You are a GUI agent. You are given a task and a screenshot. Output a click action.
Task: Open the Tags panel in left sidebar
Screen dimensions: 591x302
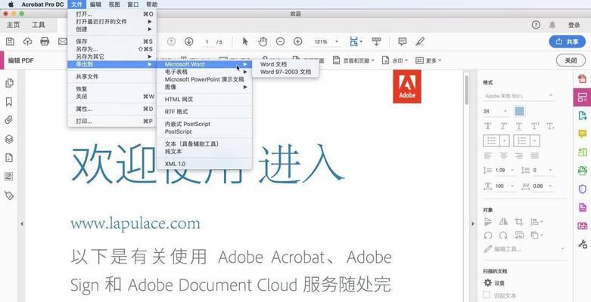pos(9,196)
